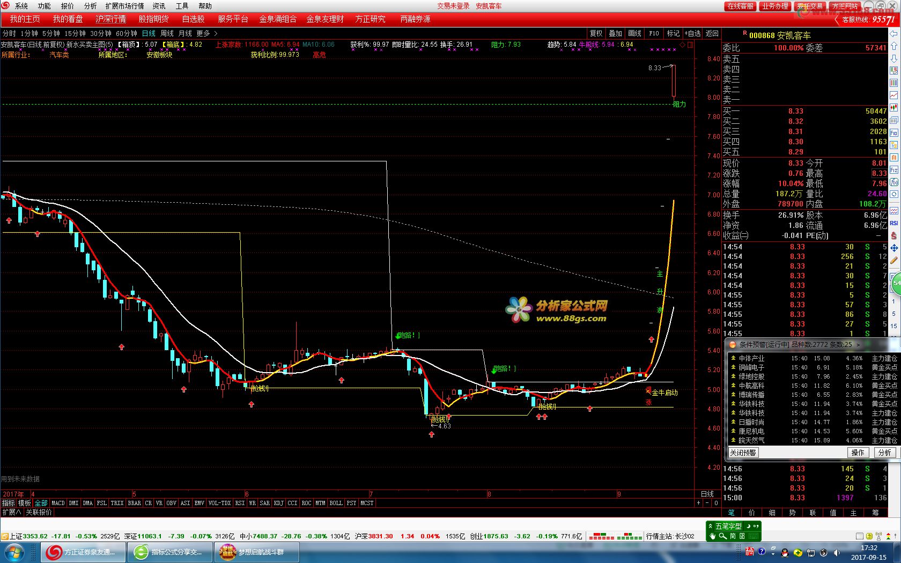Viewport: 901px width, 563px height.
Task: Click the back arrow icon in right sidebar
Action: (x=893, y=33)
